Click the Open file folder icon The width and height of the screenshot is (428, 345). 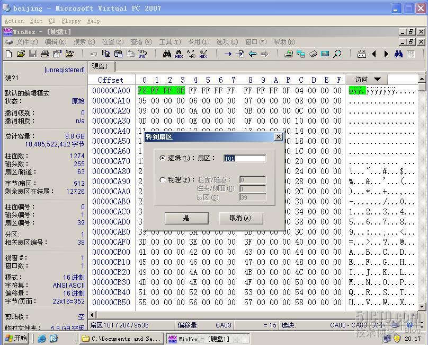click(x=21, y=54)
